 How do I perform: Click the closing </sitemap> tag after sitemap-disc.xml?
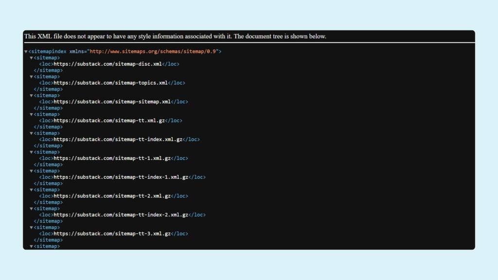[48, 70]
